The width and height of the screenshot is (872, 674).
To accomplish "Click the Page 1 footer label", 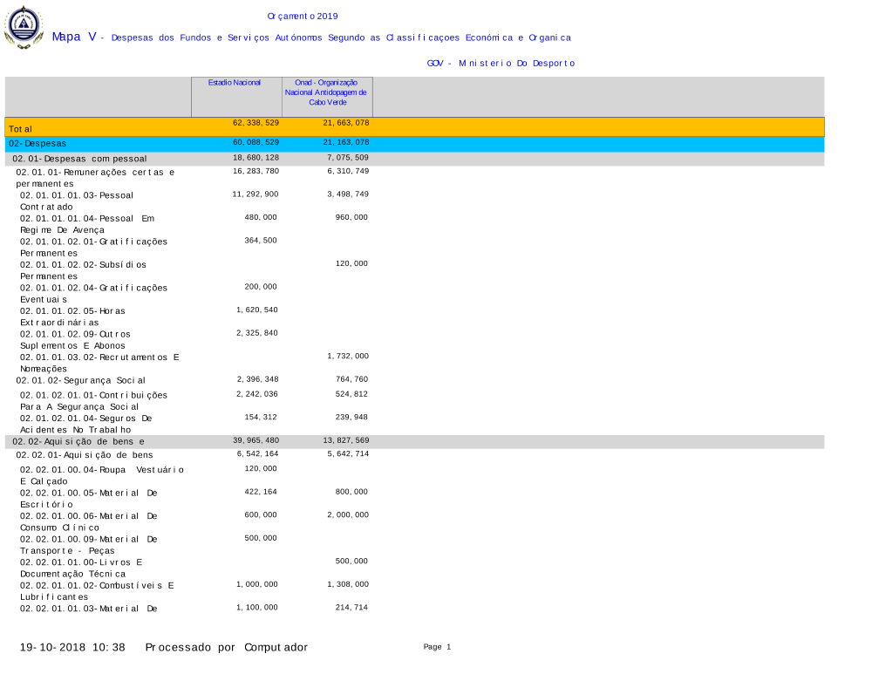I will click(x=437, y=647).
